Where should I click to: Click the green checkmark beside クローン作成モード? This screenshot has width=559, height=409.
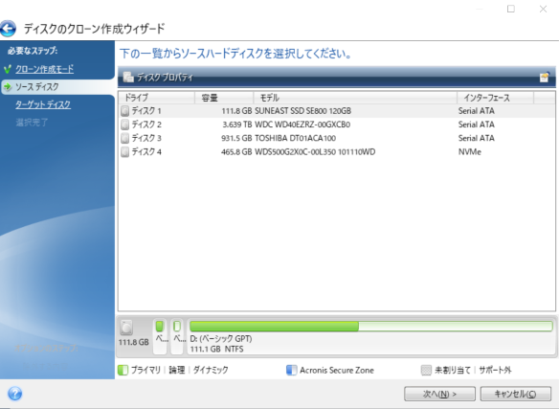[x=7, y=69]
